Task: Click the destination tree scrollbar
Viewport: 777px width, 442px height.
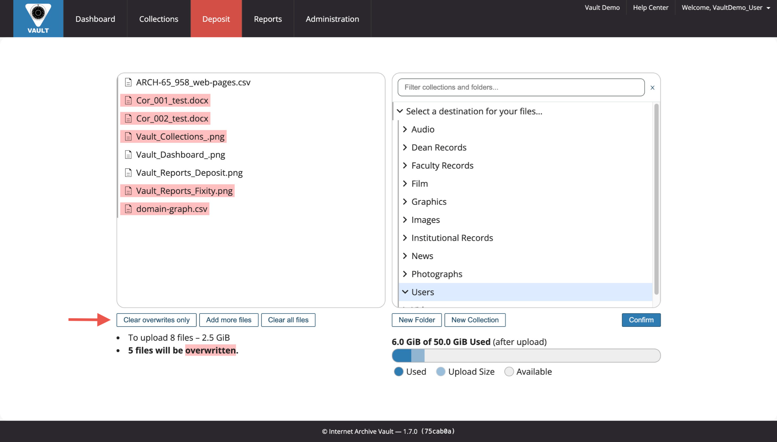Action: [656, 199]
